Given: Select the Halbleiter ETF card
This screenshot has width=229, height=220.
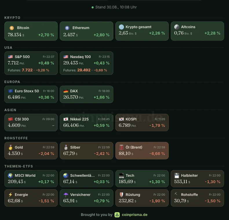Looking at the screenshot, I should [x=197, y=178].
